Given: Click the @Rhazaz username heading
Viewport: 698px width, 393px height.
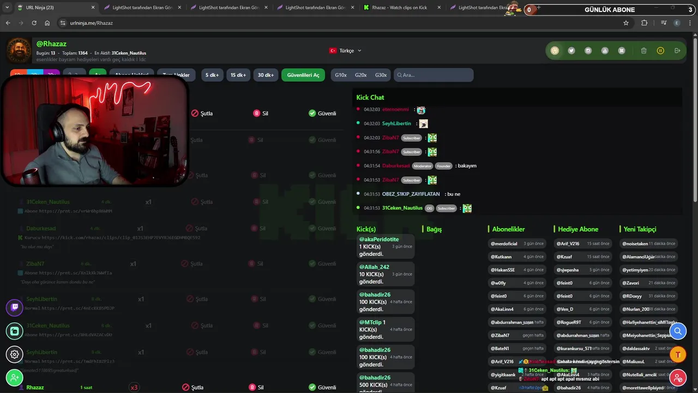Looking at the screenshot, I should coord(51,44).
